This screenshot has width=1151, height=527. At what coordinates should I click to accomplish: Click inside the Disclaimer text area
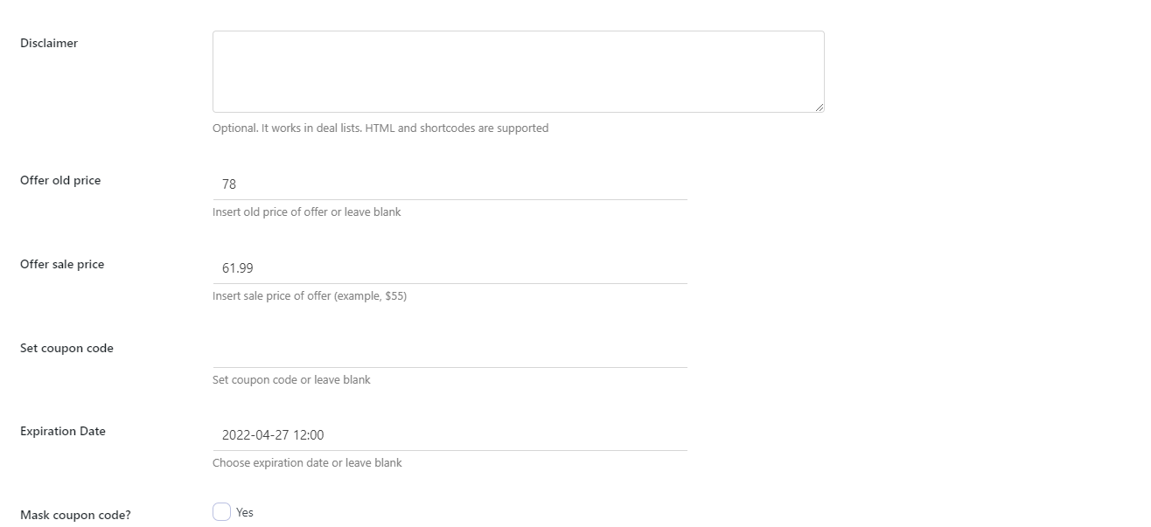[518, 72]
